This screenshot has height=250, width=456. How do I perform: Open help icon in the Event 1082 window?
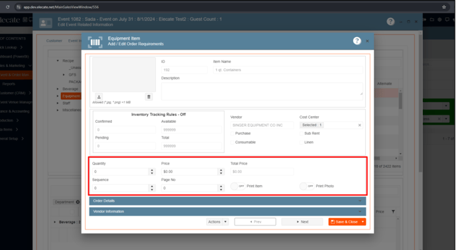pyautogui.click(x=390, y=21)
